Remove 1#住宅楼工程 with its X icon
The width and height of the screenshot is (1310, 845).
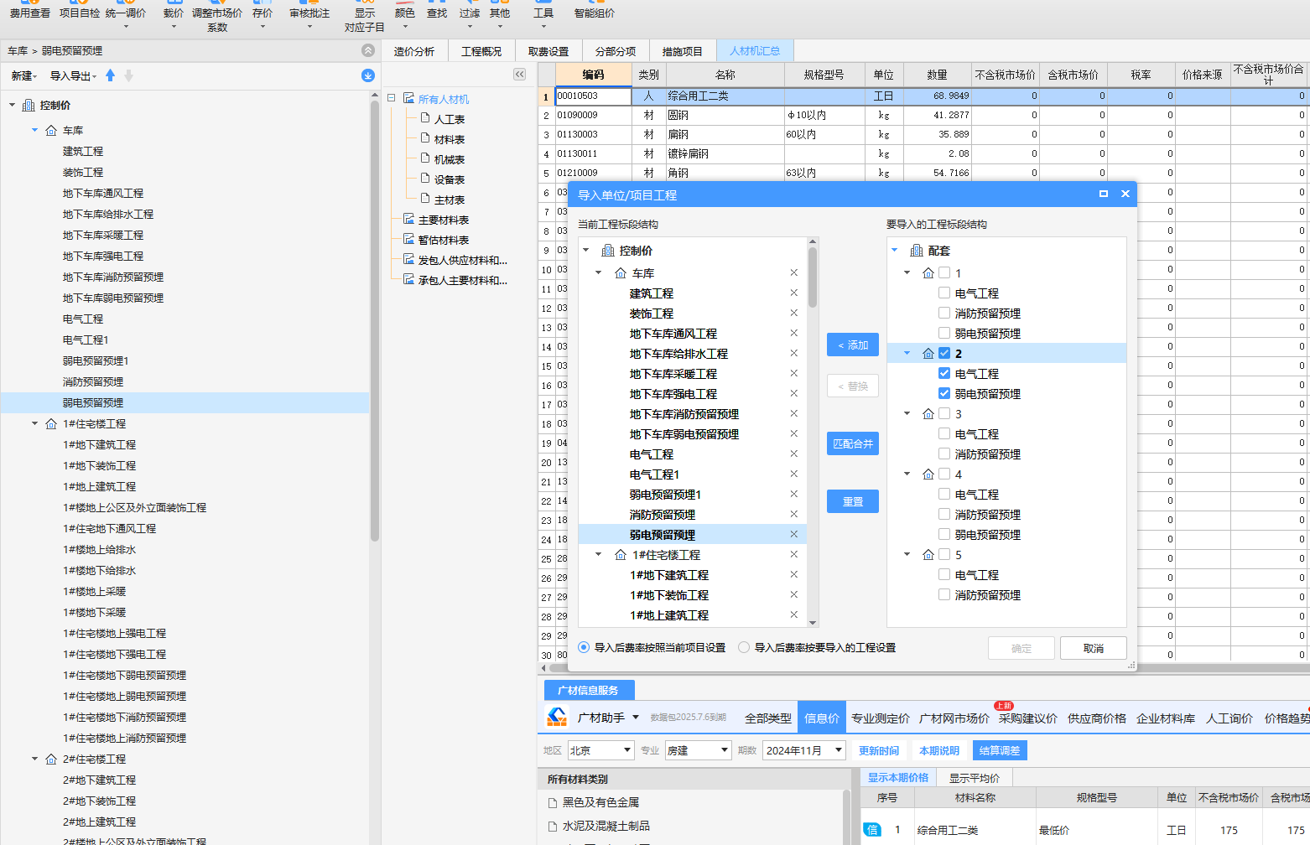click(793, 554)
